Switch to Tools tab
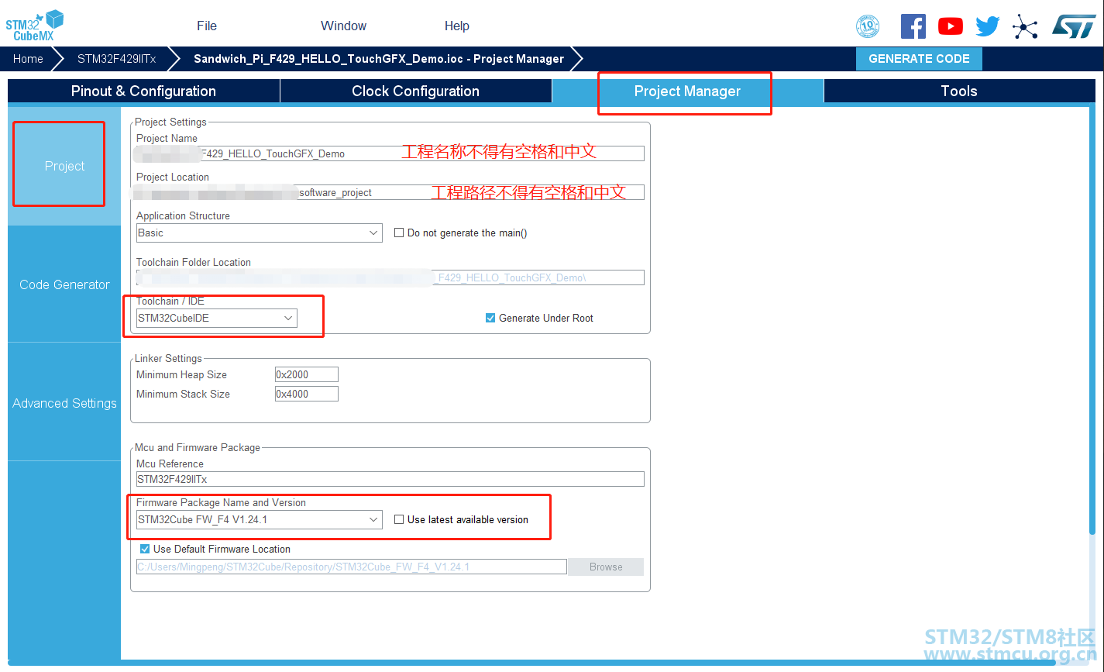1104x672 pixels. [959, 91]
